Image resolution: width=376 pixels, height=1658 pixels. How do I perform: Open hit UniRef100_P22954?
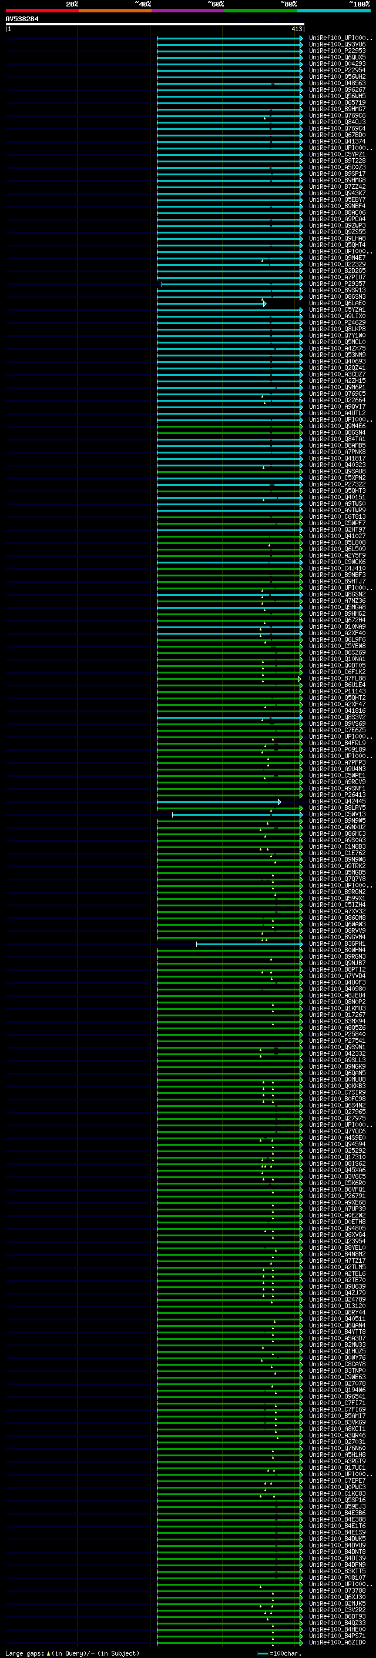[x=337, y=70]
